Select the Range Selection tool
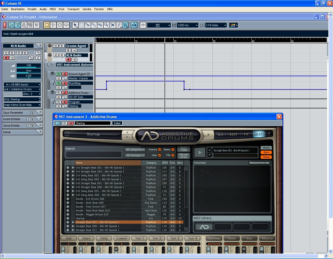Image resolution: width=333 pixels, height=259 pixels. coord(81,25)
